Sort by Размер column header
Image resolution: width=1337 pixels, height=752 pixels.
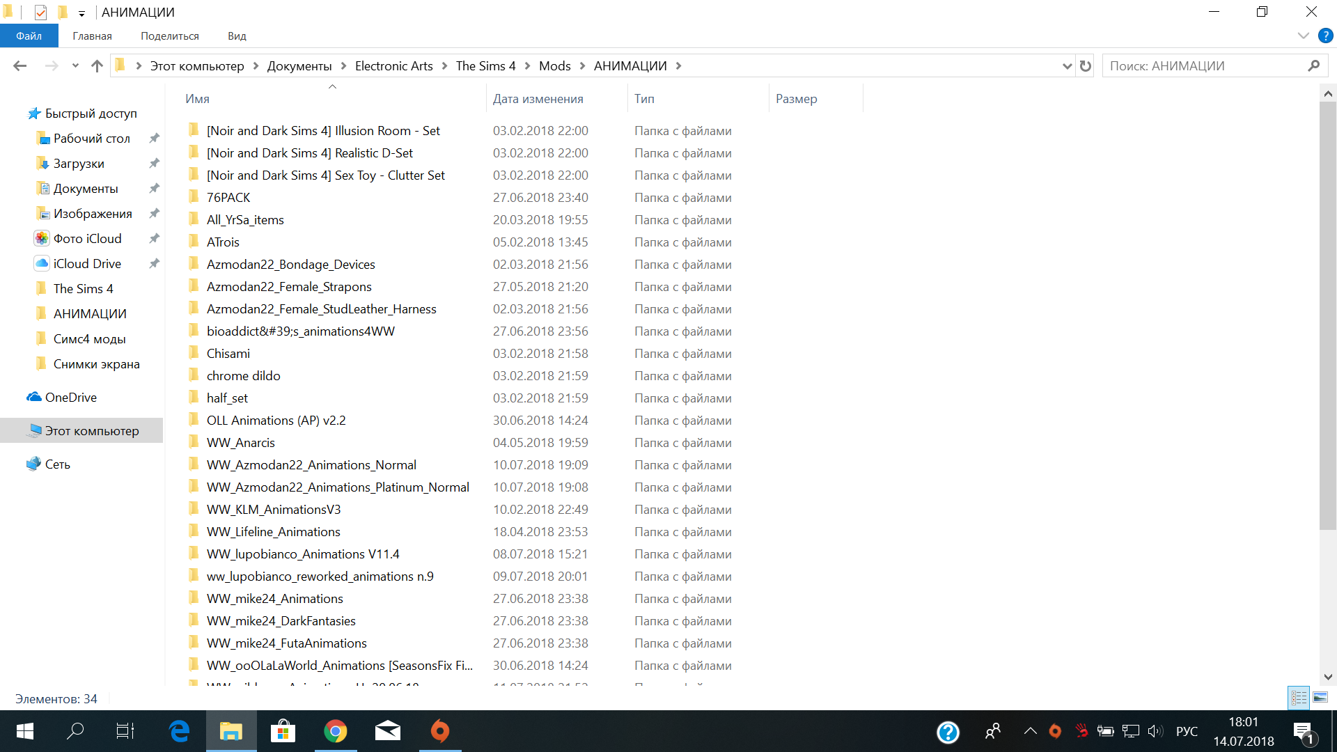(815, 98)
